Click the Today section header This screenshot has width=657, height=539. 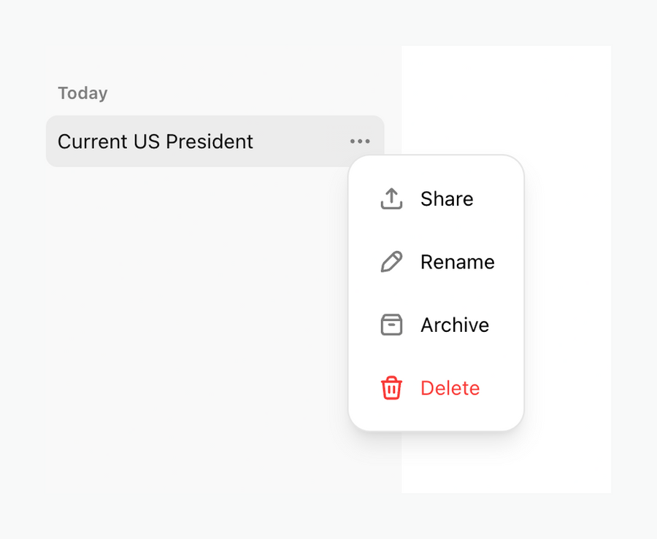(82, 93)
